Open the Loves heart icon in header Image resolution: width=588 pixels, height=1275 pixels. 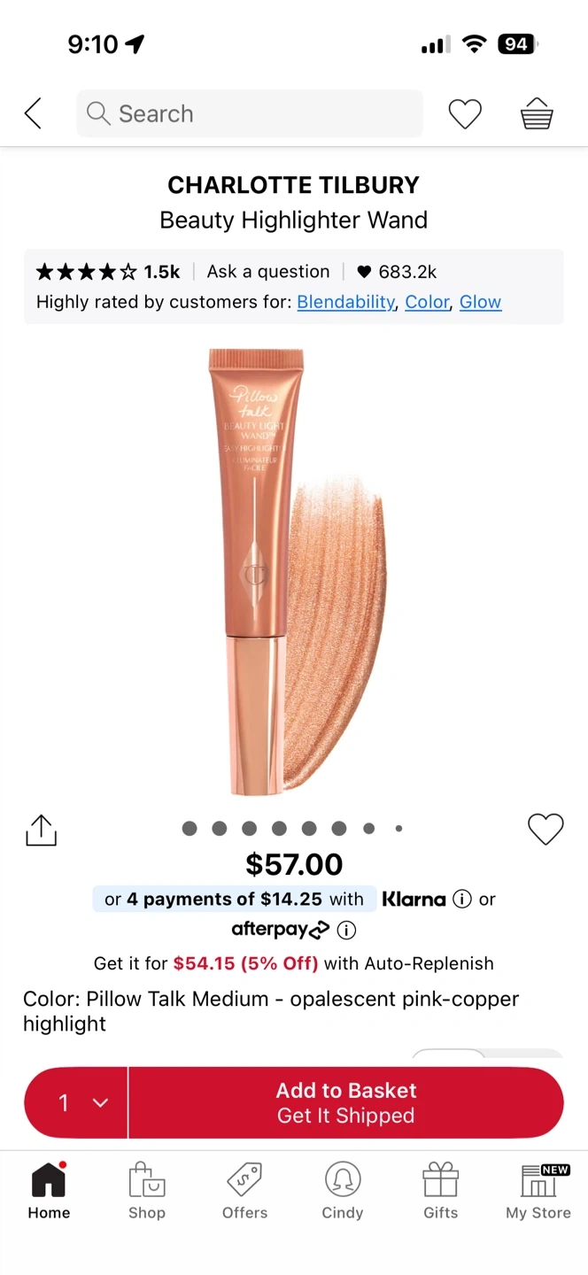point(465,114)
